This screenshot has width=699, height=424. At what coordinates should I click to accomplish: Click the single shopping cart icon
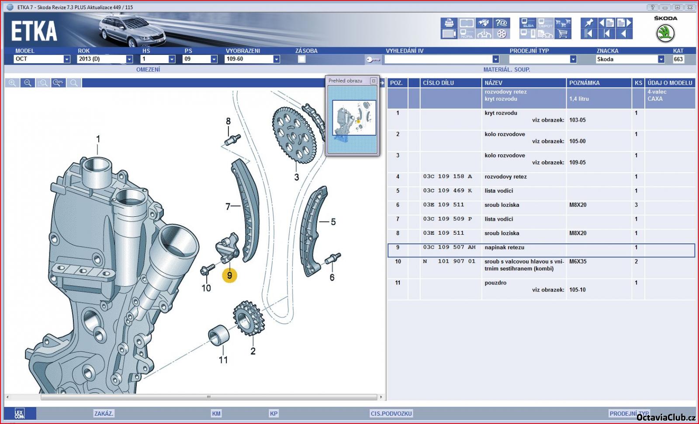tap(563, 34)
